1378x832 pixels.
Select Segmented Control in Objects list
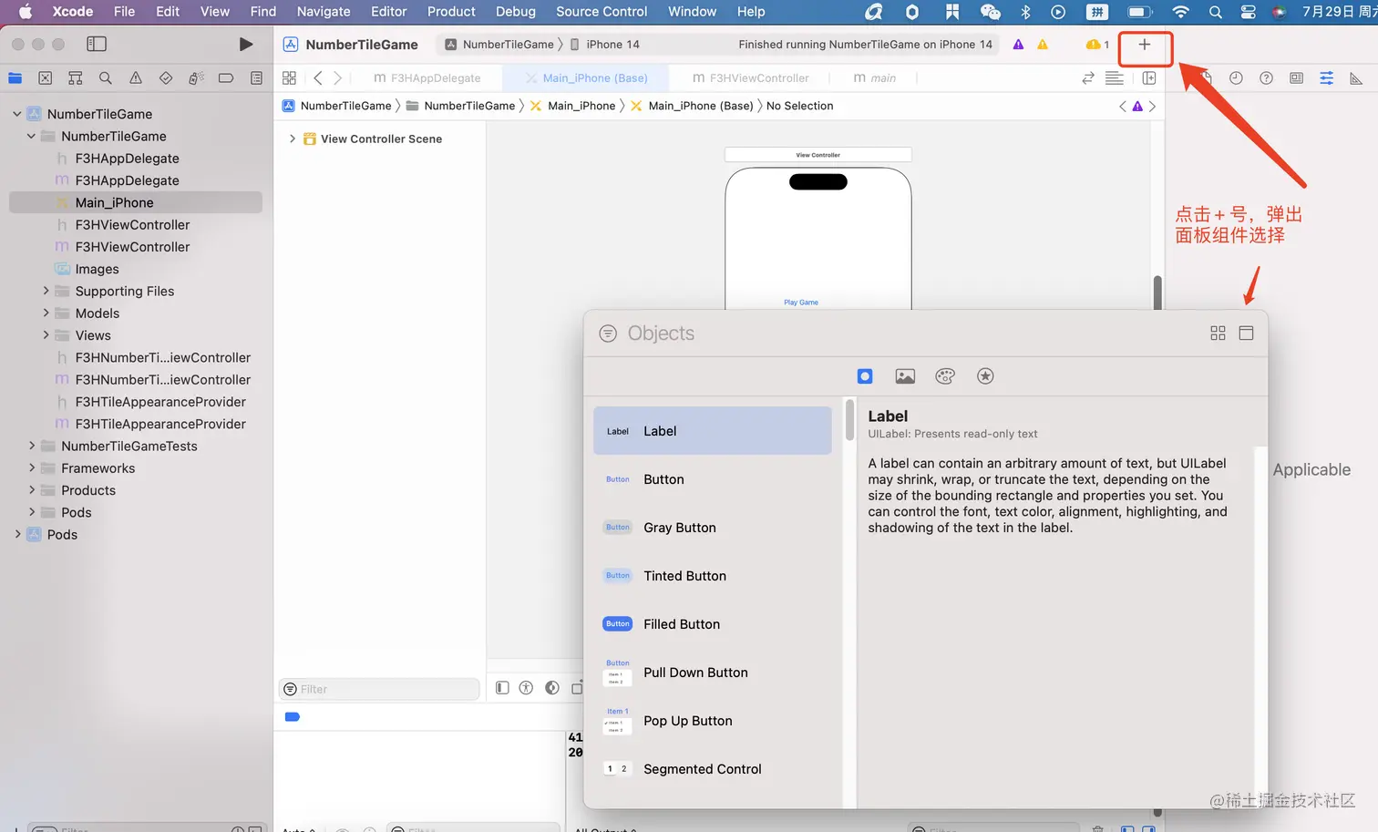(713, 769)
